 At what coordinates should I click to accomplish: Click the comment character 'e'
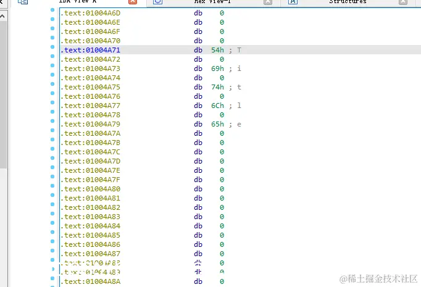pos(240,125)
